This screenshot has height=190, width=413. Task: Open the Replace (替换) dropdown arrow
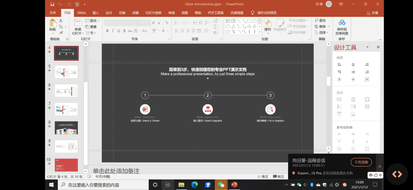click(329, 26)
